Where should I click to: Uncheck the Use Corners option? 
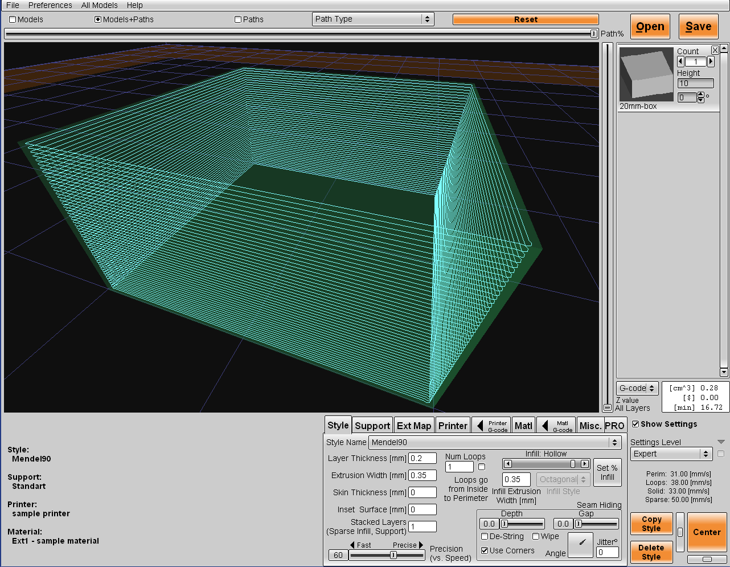click(x=485, y=550)
